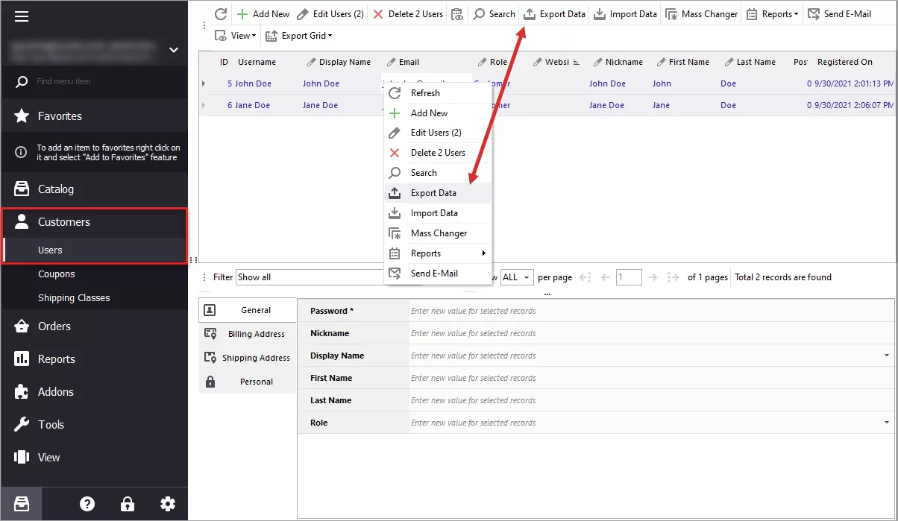Image resolution: width=898 pixels, height=521 pixels.
Task: Open the Tools section in the sidebar
Action: pos(51,424)
